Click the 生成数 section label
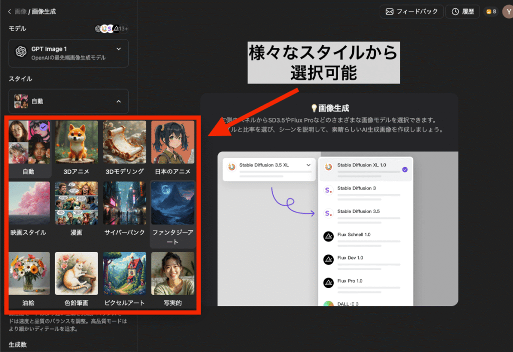Image resolution: width=513 pixels, height=352 pixels. point(18,344)
